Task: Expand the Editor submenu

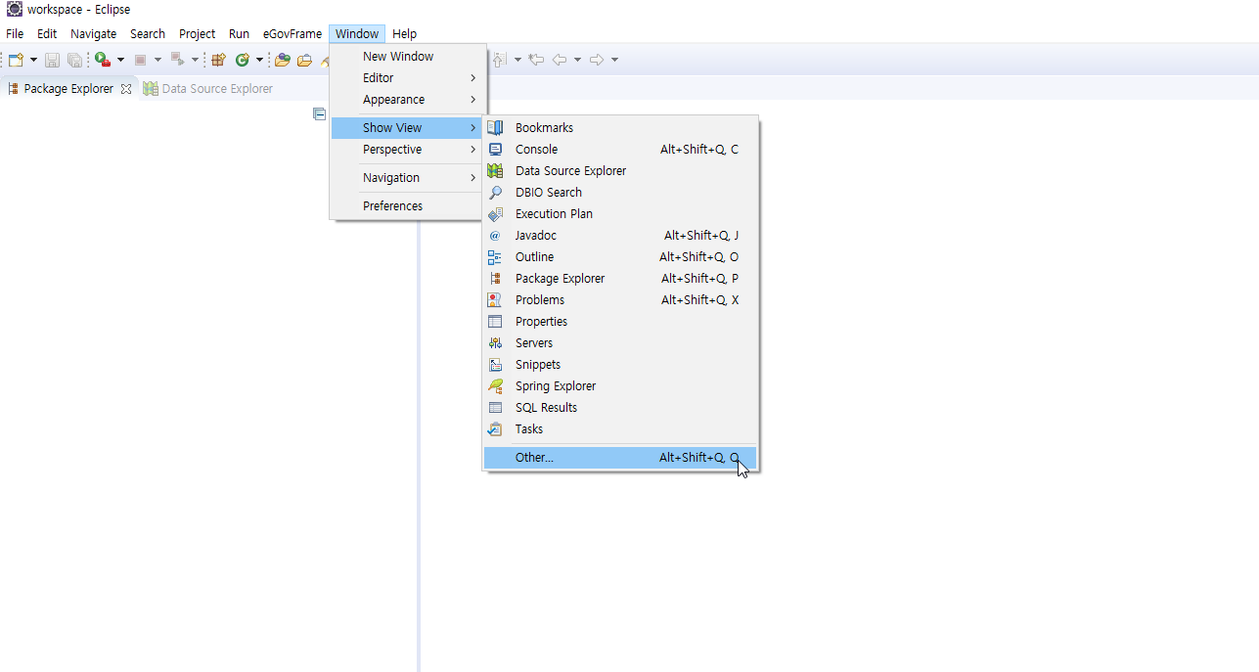Action: point(407,78)
